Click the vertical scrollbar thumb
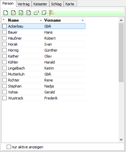126x152 pixels. pyautogui.click(x=121, y=53)
